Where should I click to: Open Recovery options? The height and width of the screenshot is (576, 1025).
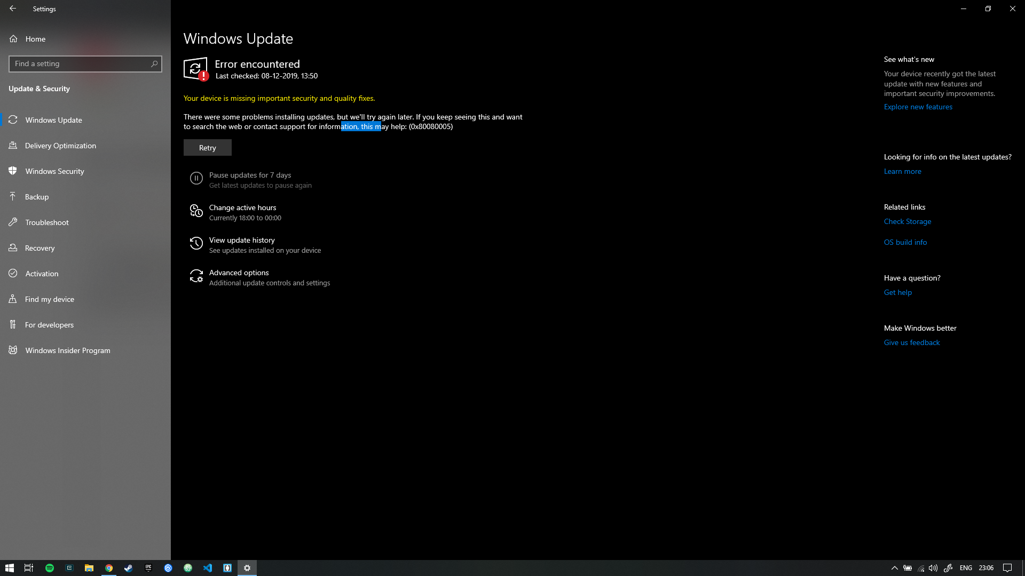coord(85,248)
